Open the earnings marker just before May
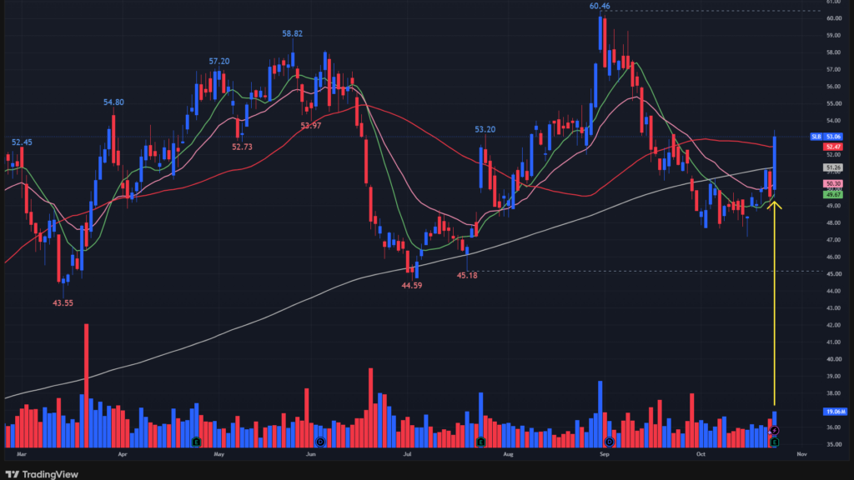Screen dimensions: 854x480 coord(196,442)
